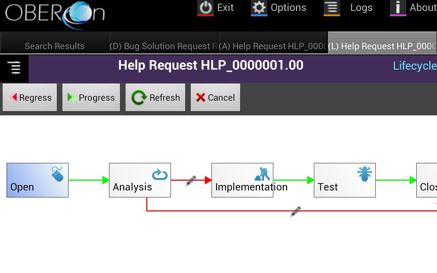Click the About label text
This screenshot has width=437, height=273.
tap(423, 8)
